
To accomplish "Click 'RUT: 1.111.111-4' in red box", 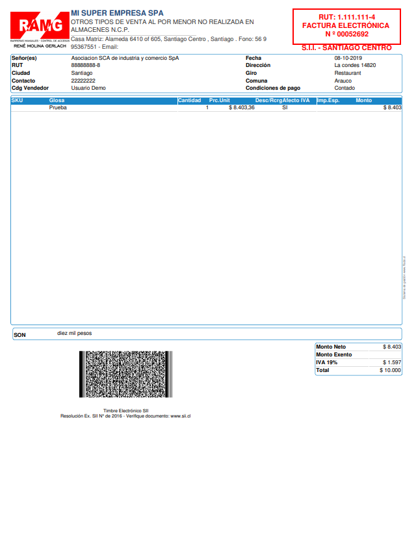I will pos(346,17).
